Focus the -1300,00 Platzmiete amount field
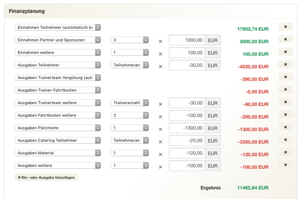 pos(187,128)
